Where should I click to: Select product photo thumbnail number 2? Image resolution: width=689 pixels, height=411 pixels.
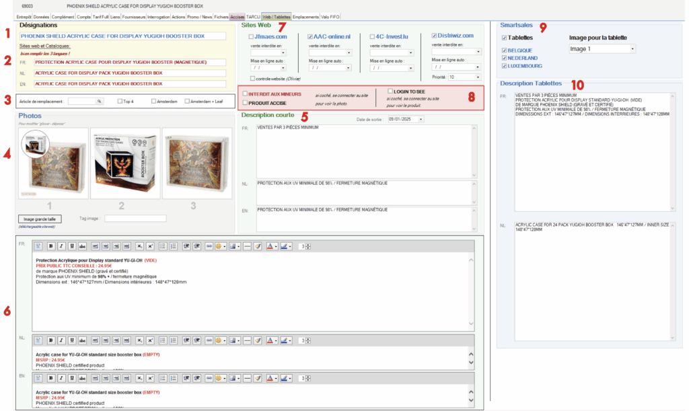coord(122,163)
